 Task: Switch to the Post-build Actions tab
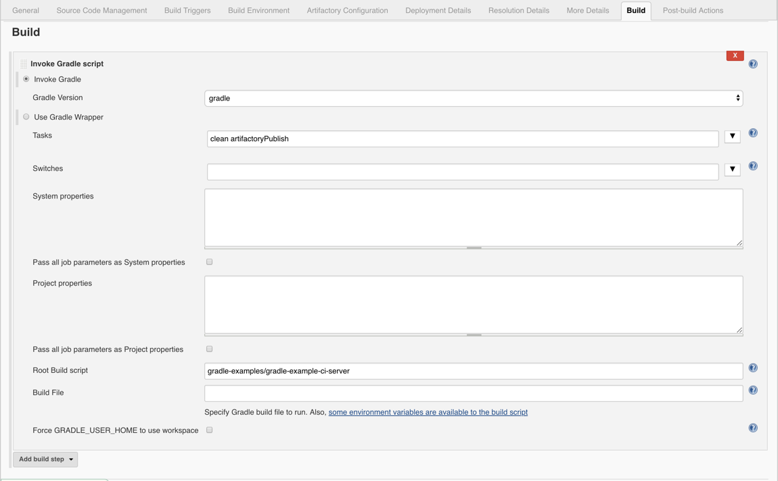pos(692,10)
